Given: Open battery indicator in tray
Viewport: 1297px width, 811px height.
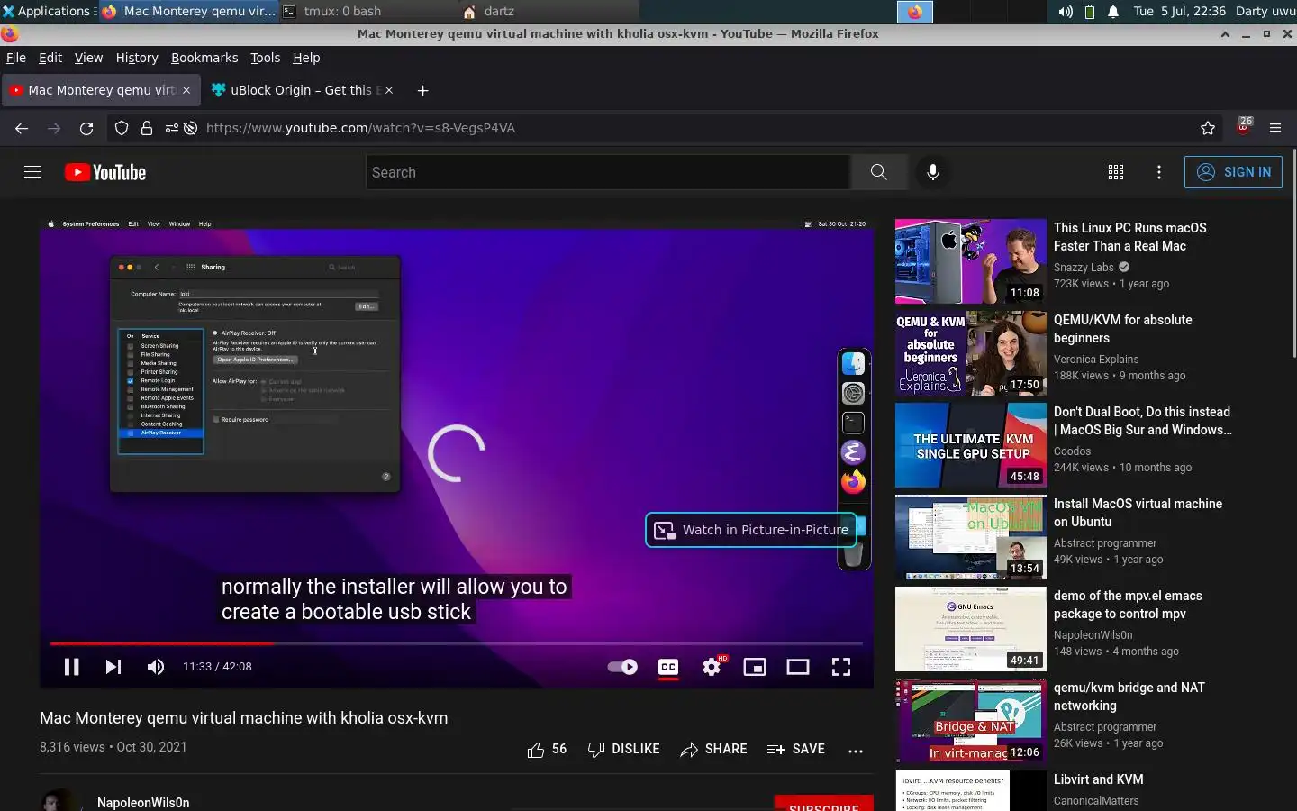Looking at the screenshot, I should (1090, 12).
